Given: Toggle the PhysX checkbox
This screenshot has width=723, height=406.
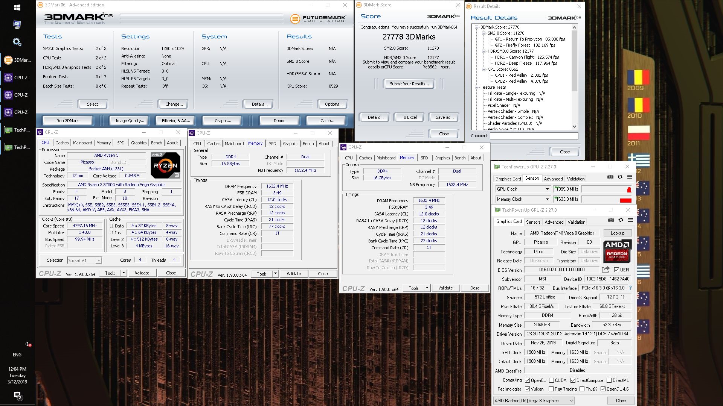Looking at the screenshot, I should [x=582, y=389].
